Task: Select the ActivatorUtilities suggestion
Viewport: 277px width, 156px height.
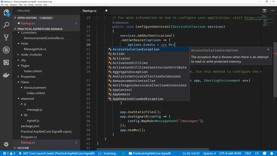Action: point(148,63)
